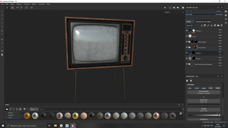Hide the Wood Walnut folder

(187, 47)
